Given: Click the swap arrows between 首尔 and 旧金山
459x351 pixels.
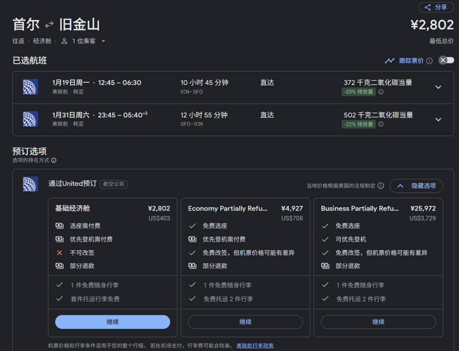Looking at the screenshot, I should [49, 25].
